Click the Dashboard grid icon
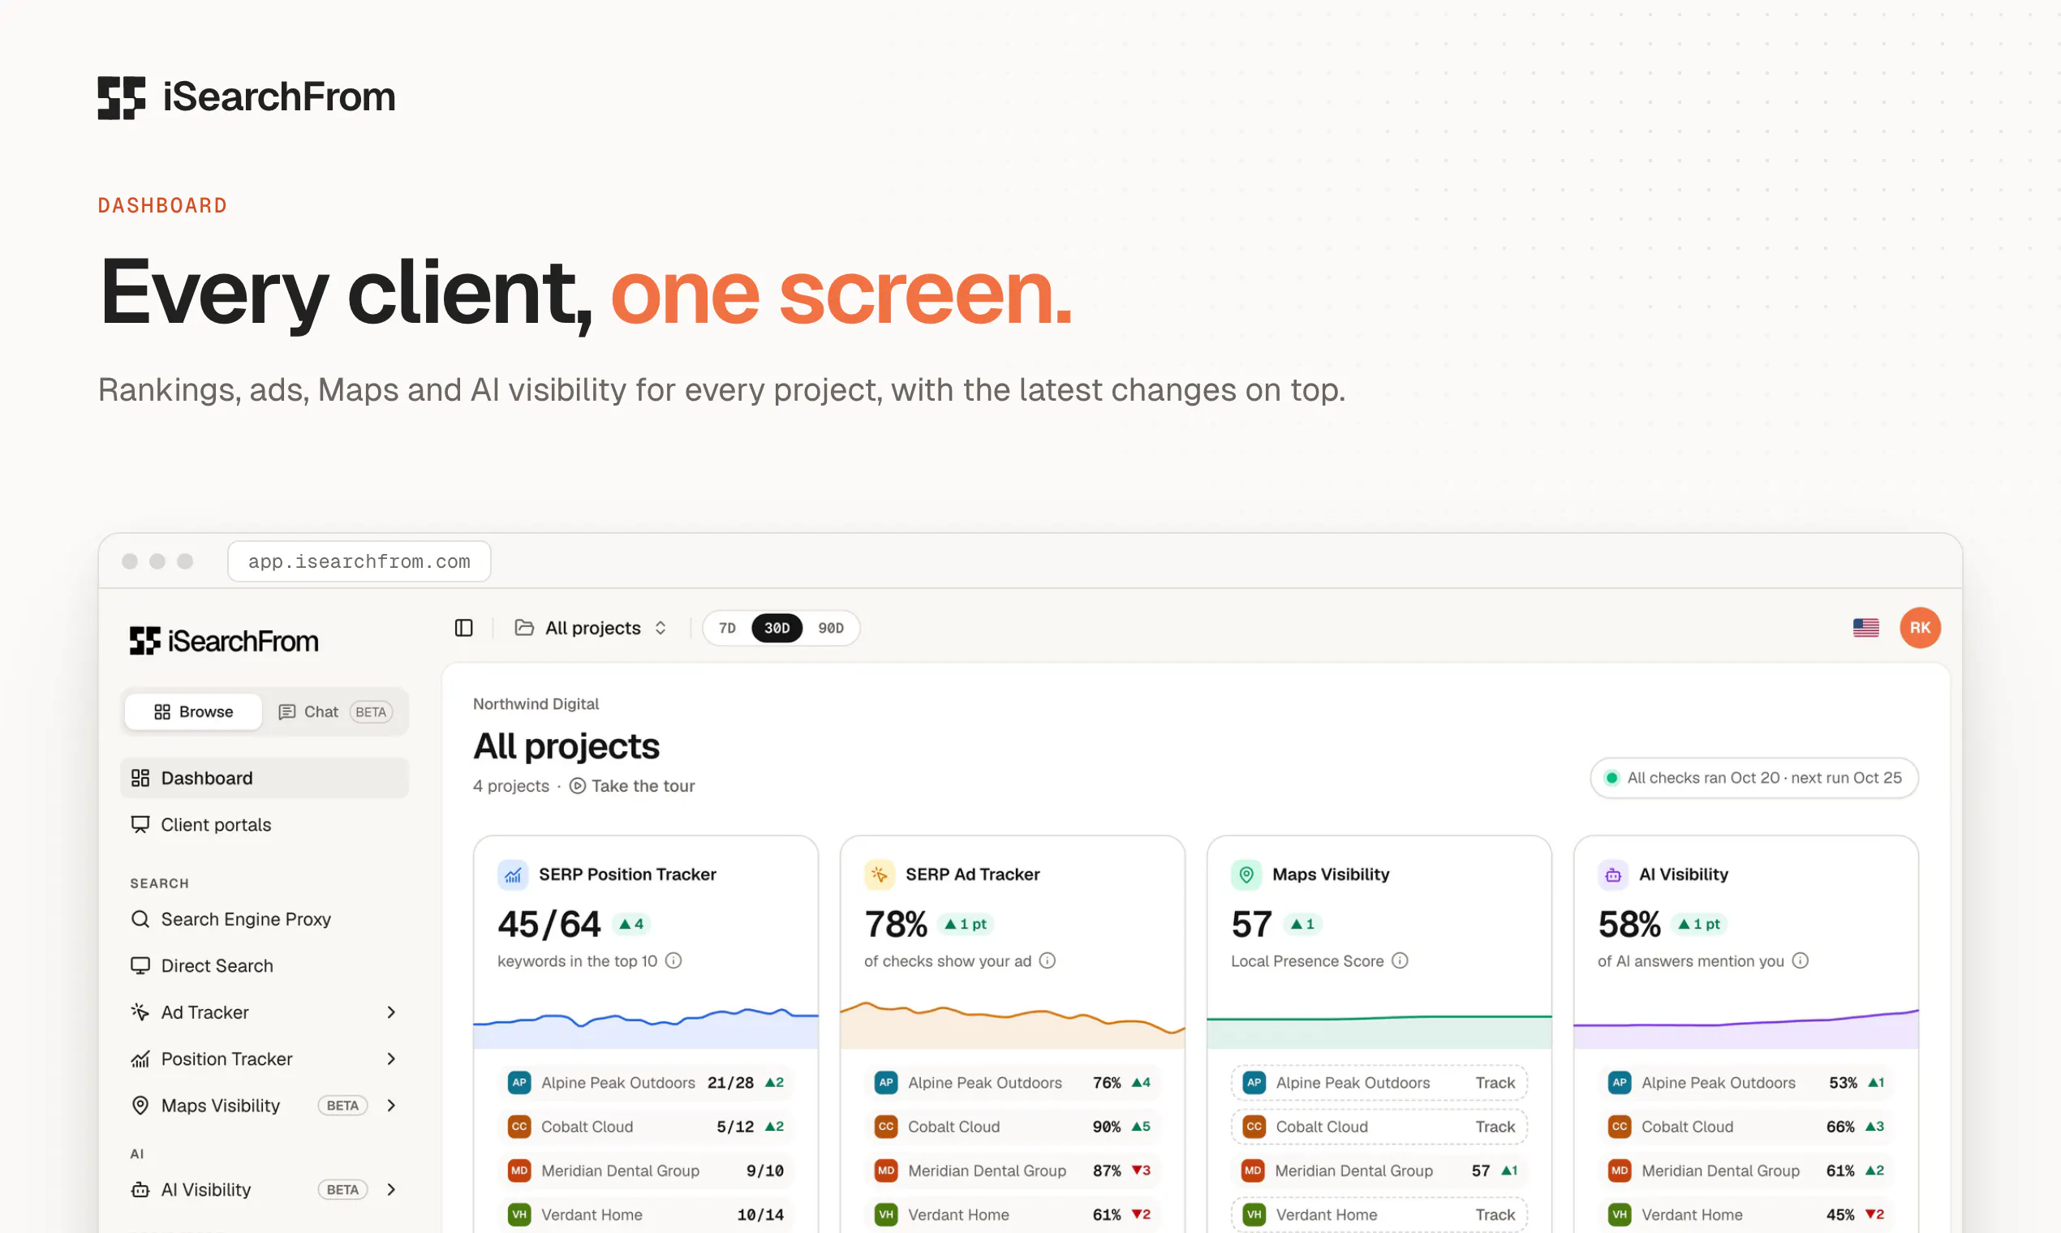Image resolution: width=2061 pixels, height=1233 pixels. point(140,779)
